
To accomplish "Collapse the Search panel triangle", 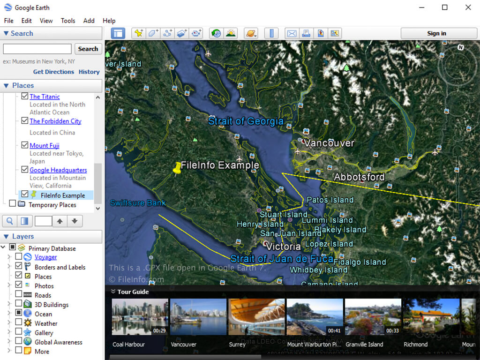I will tap(6, 33).
